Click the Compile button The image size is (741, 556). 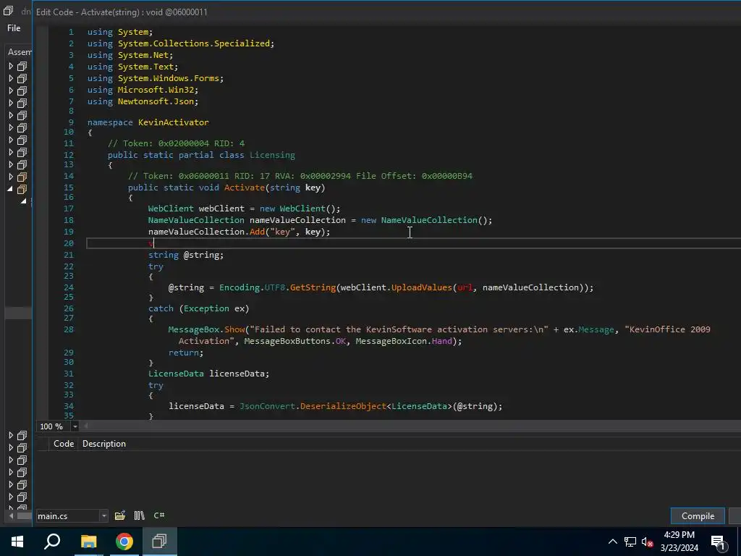698,515
